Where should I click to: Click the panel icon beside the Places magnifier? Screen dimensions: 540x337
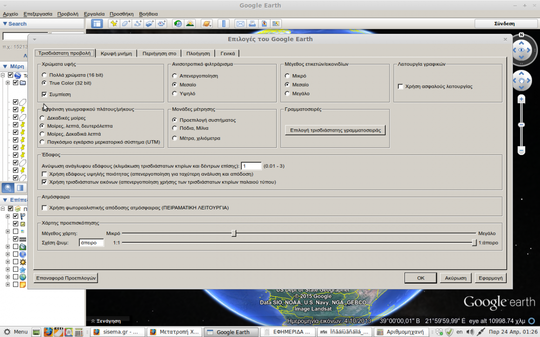tap(20, 188)
